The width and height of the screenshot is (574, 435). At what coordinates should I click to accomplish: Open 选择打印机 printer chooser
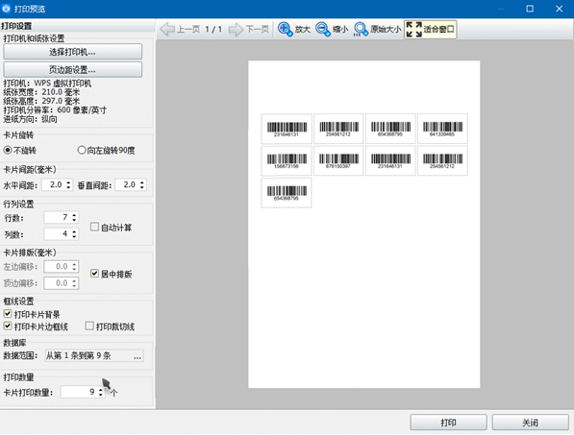click(x=72, y=52)
